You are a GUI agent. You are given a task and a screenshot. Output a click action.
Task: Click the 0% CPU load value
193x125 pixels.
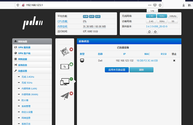(85, 21)
